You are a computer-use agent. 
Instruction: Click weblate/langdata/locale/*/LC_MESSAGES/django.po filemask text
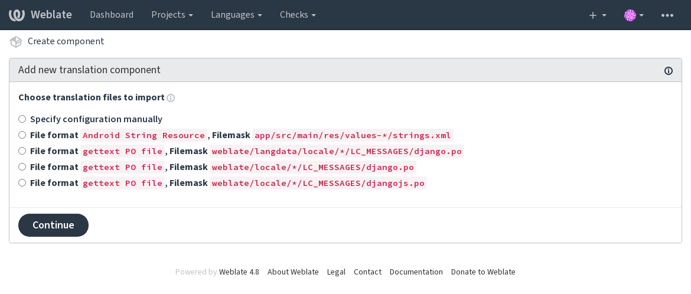(337, 151)
